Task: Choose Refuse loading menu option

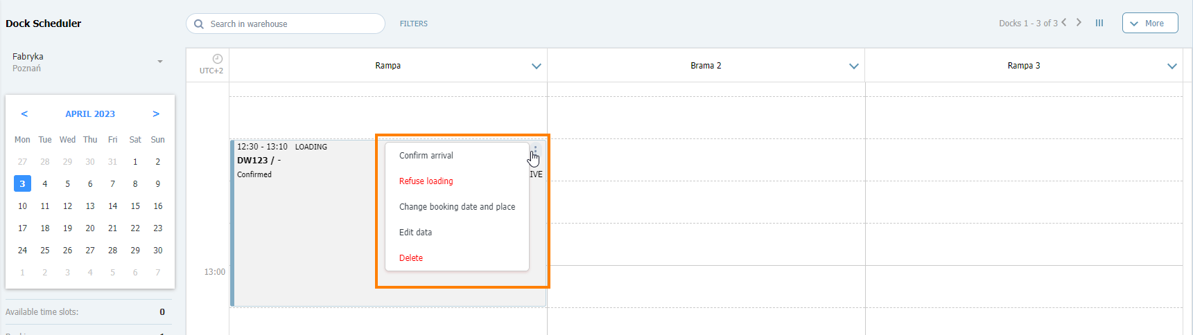Action: tap(426, 181)
